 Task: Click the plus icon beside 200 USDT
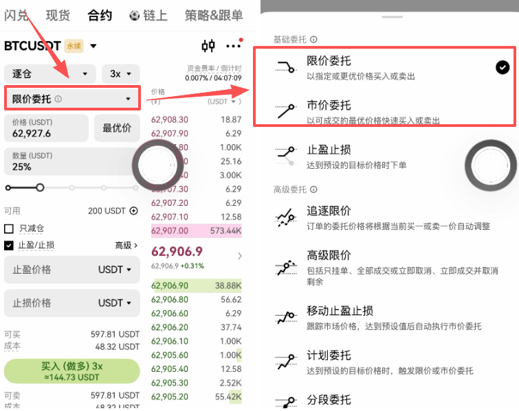click(x=134, y=211)
